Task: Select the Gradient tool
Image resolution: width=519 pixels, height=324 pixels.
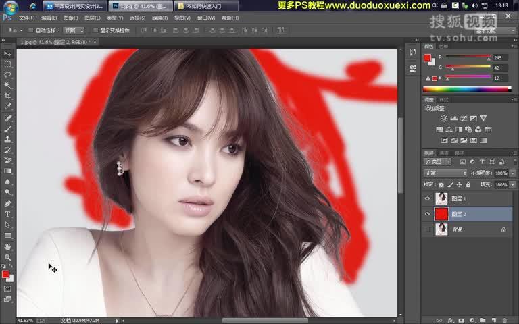Action: tap(7, 171)
